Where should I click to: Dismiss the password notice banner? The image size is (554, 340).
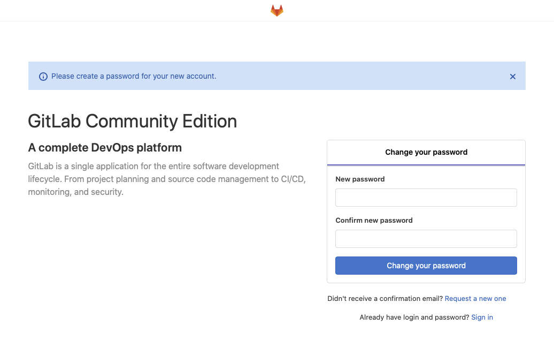[513, 77]
